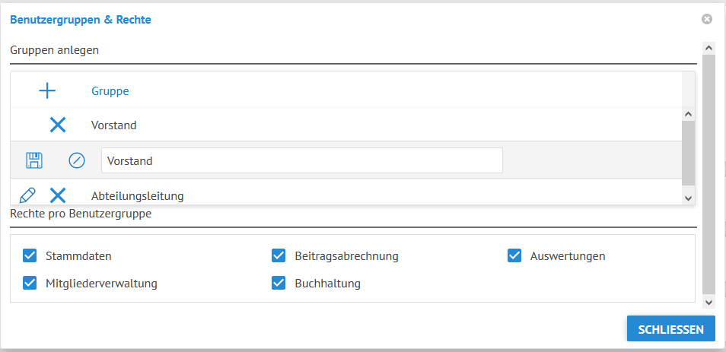Click dialog scrollbar up arrow at top

point(708,48)
